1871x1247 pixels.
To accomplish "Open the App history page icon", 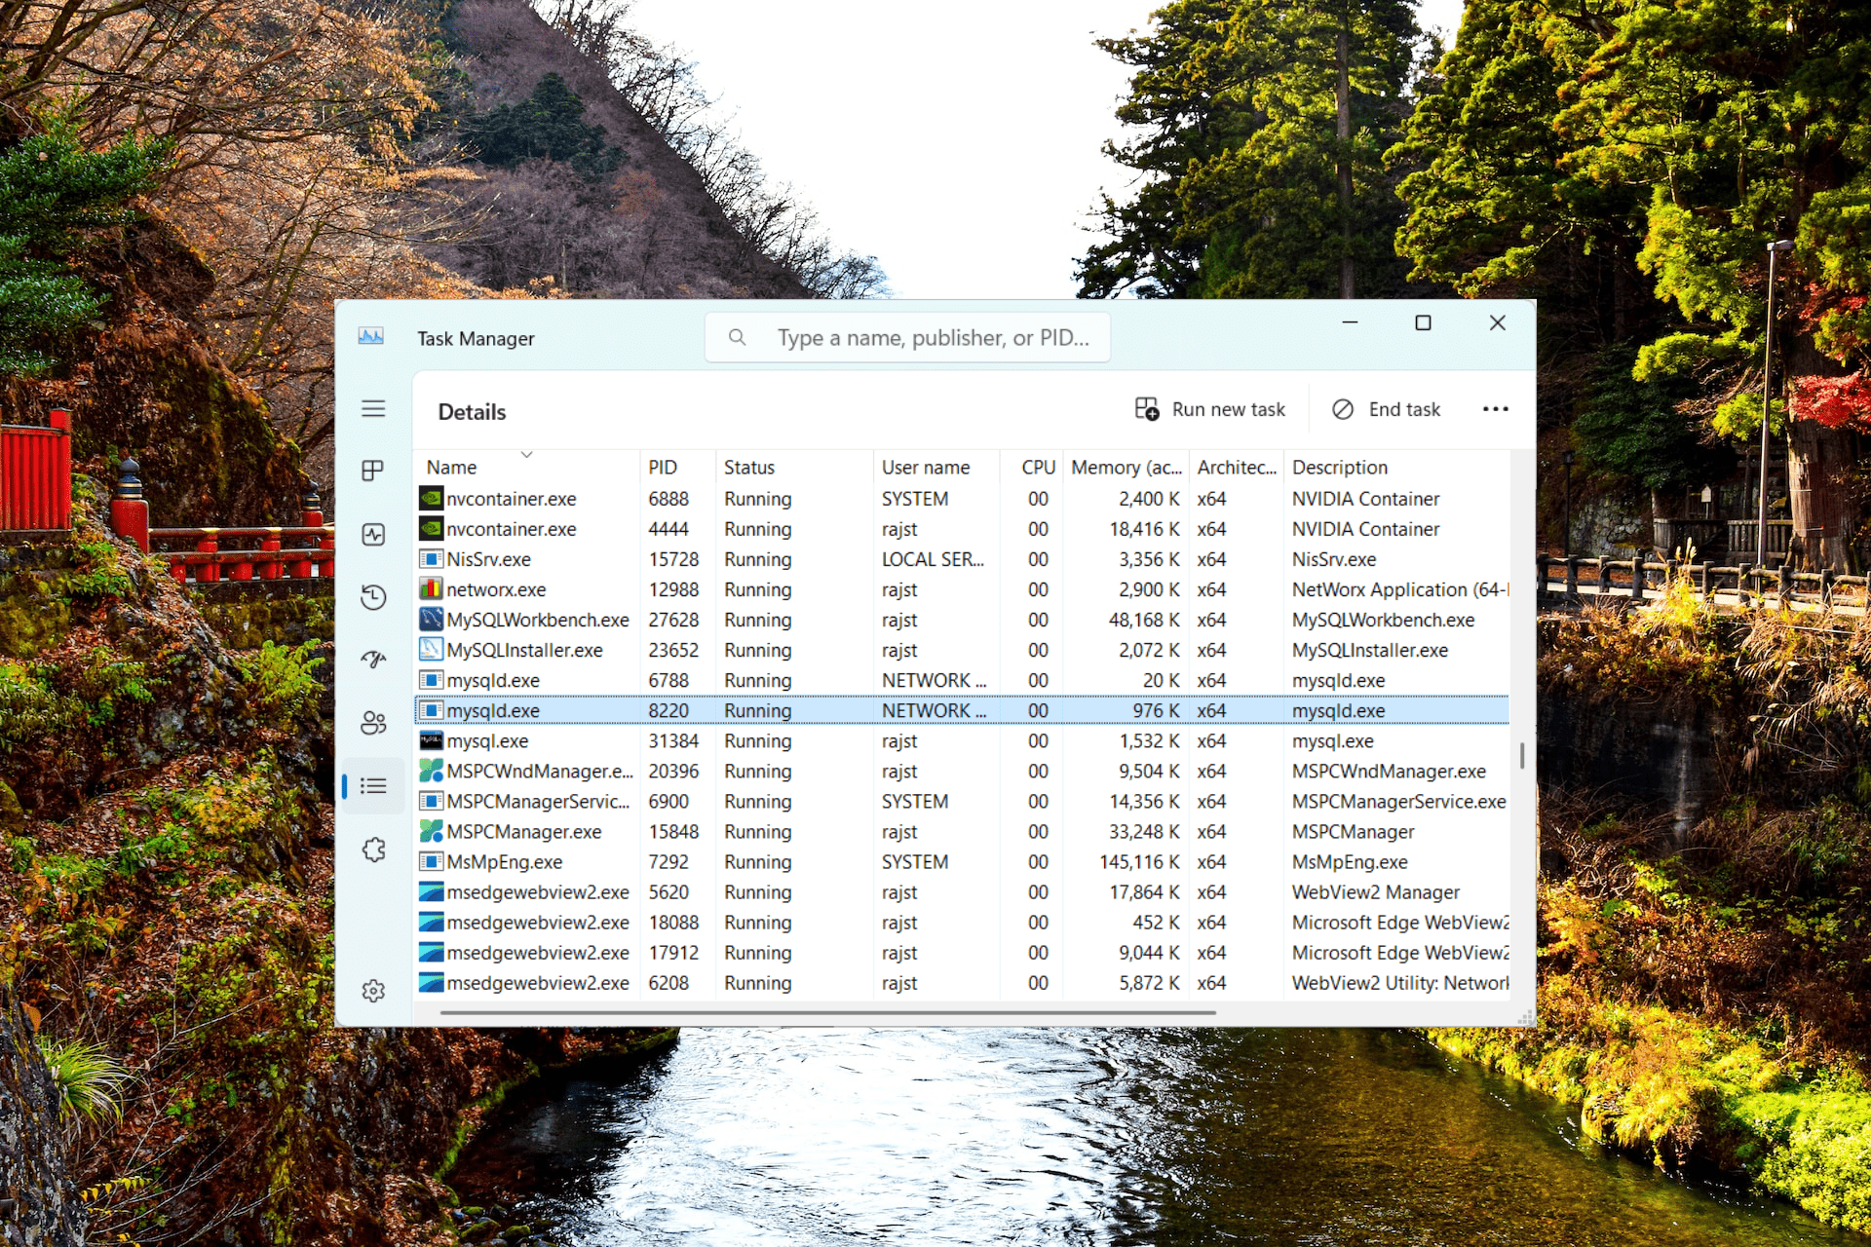I will 373,596.
